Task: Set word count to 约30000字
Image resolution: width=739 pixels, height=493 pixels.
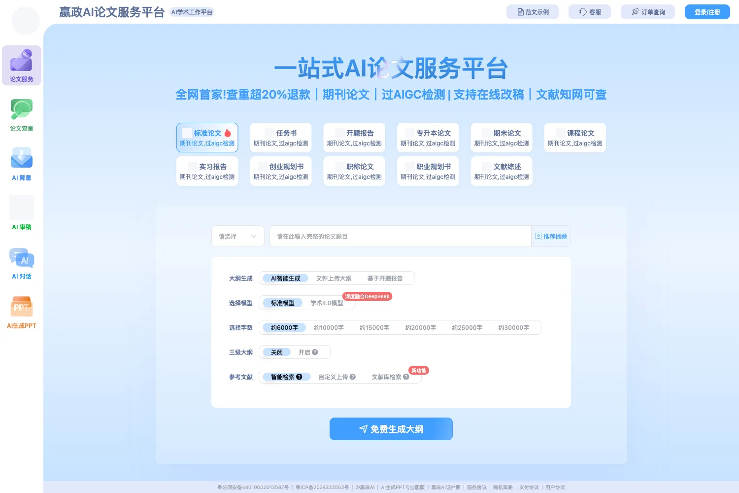Action: point(514,327)
